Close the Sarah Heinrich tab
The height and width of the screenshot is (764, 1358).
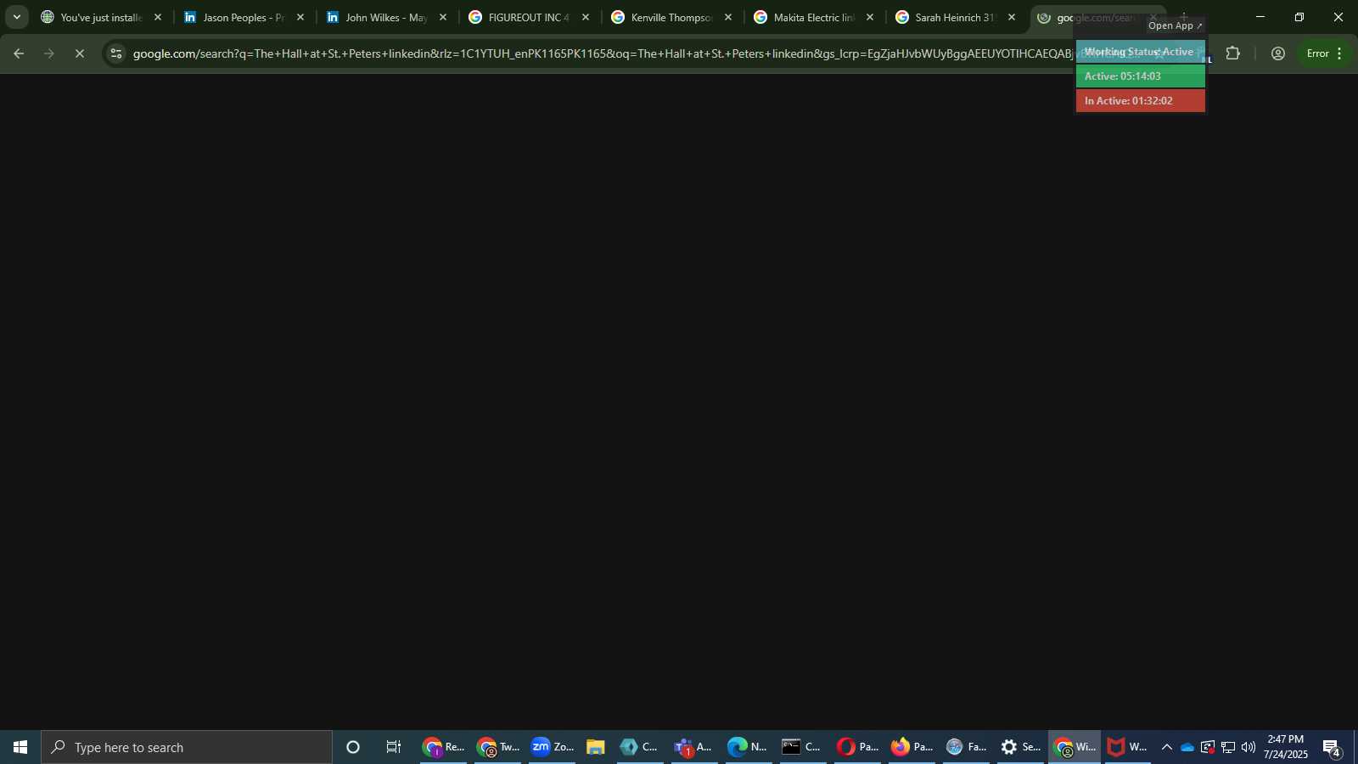click(x=1011, y=17)
